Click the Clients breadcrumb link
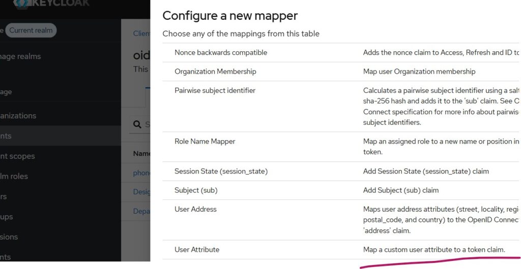521x269 pixels. [141, 33]
